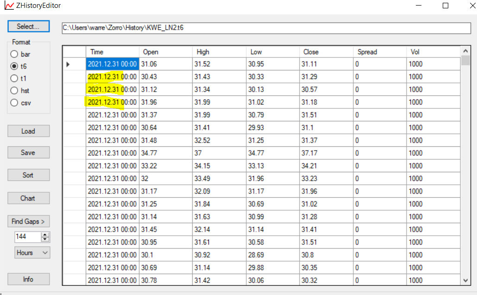This screenshot has height=295, width=477.
Task: Open the Hours unit dropdown
Action: (x=31, y=253)
